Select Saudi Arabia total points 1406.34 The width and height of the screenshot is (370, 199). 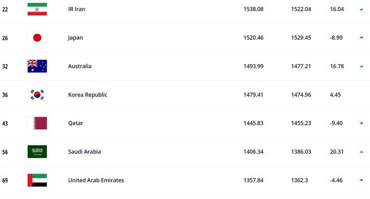coord(253,152)
